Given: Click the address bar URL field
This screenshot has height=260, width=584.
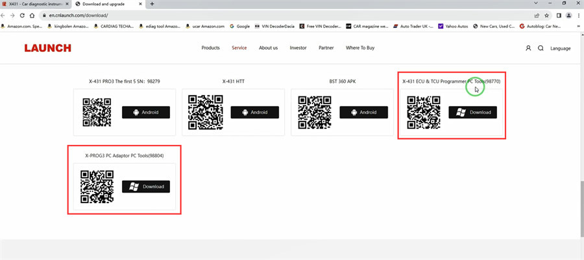Looking at the screenshot, I should pos(260,15).
